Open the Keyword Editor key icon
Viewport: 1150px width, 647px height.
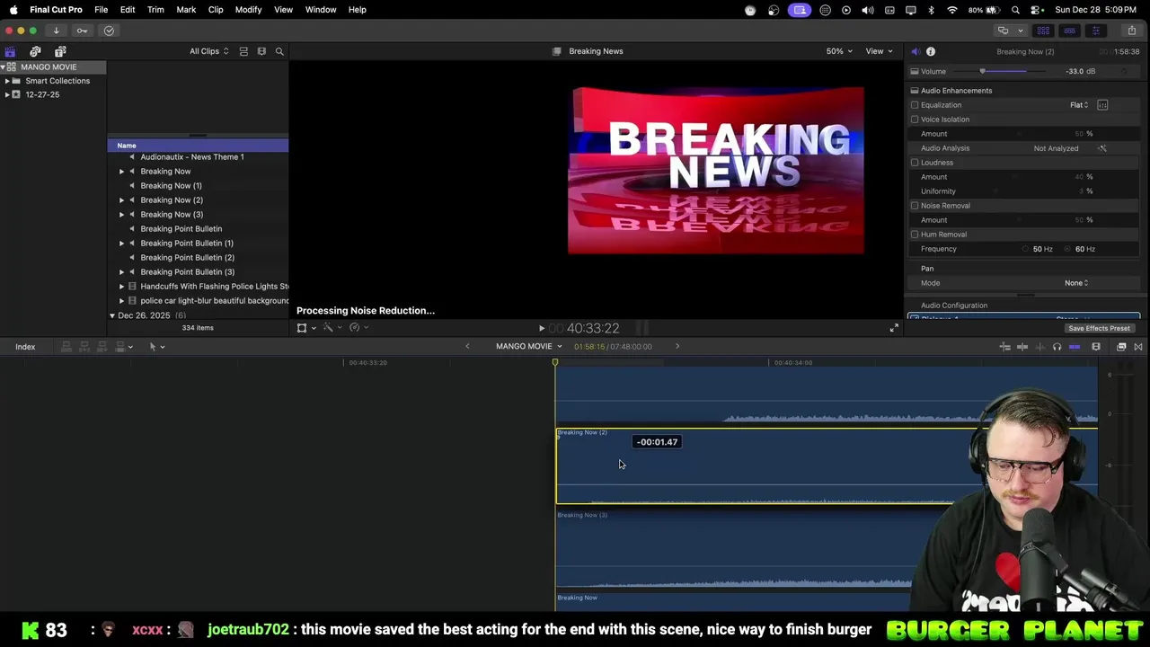tap(83, 31)
